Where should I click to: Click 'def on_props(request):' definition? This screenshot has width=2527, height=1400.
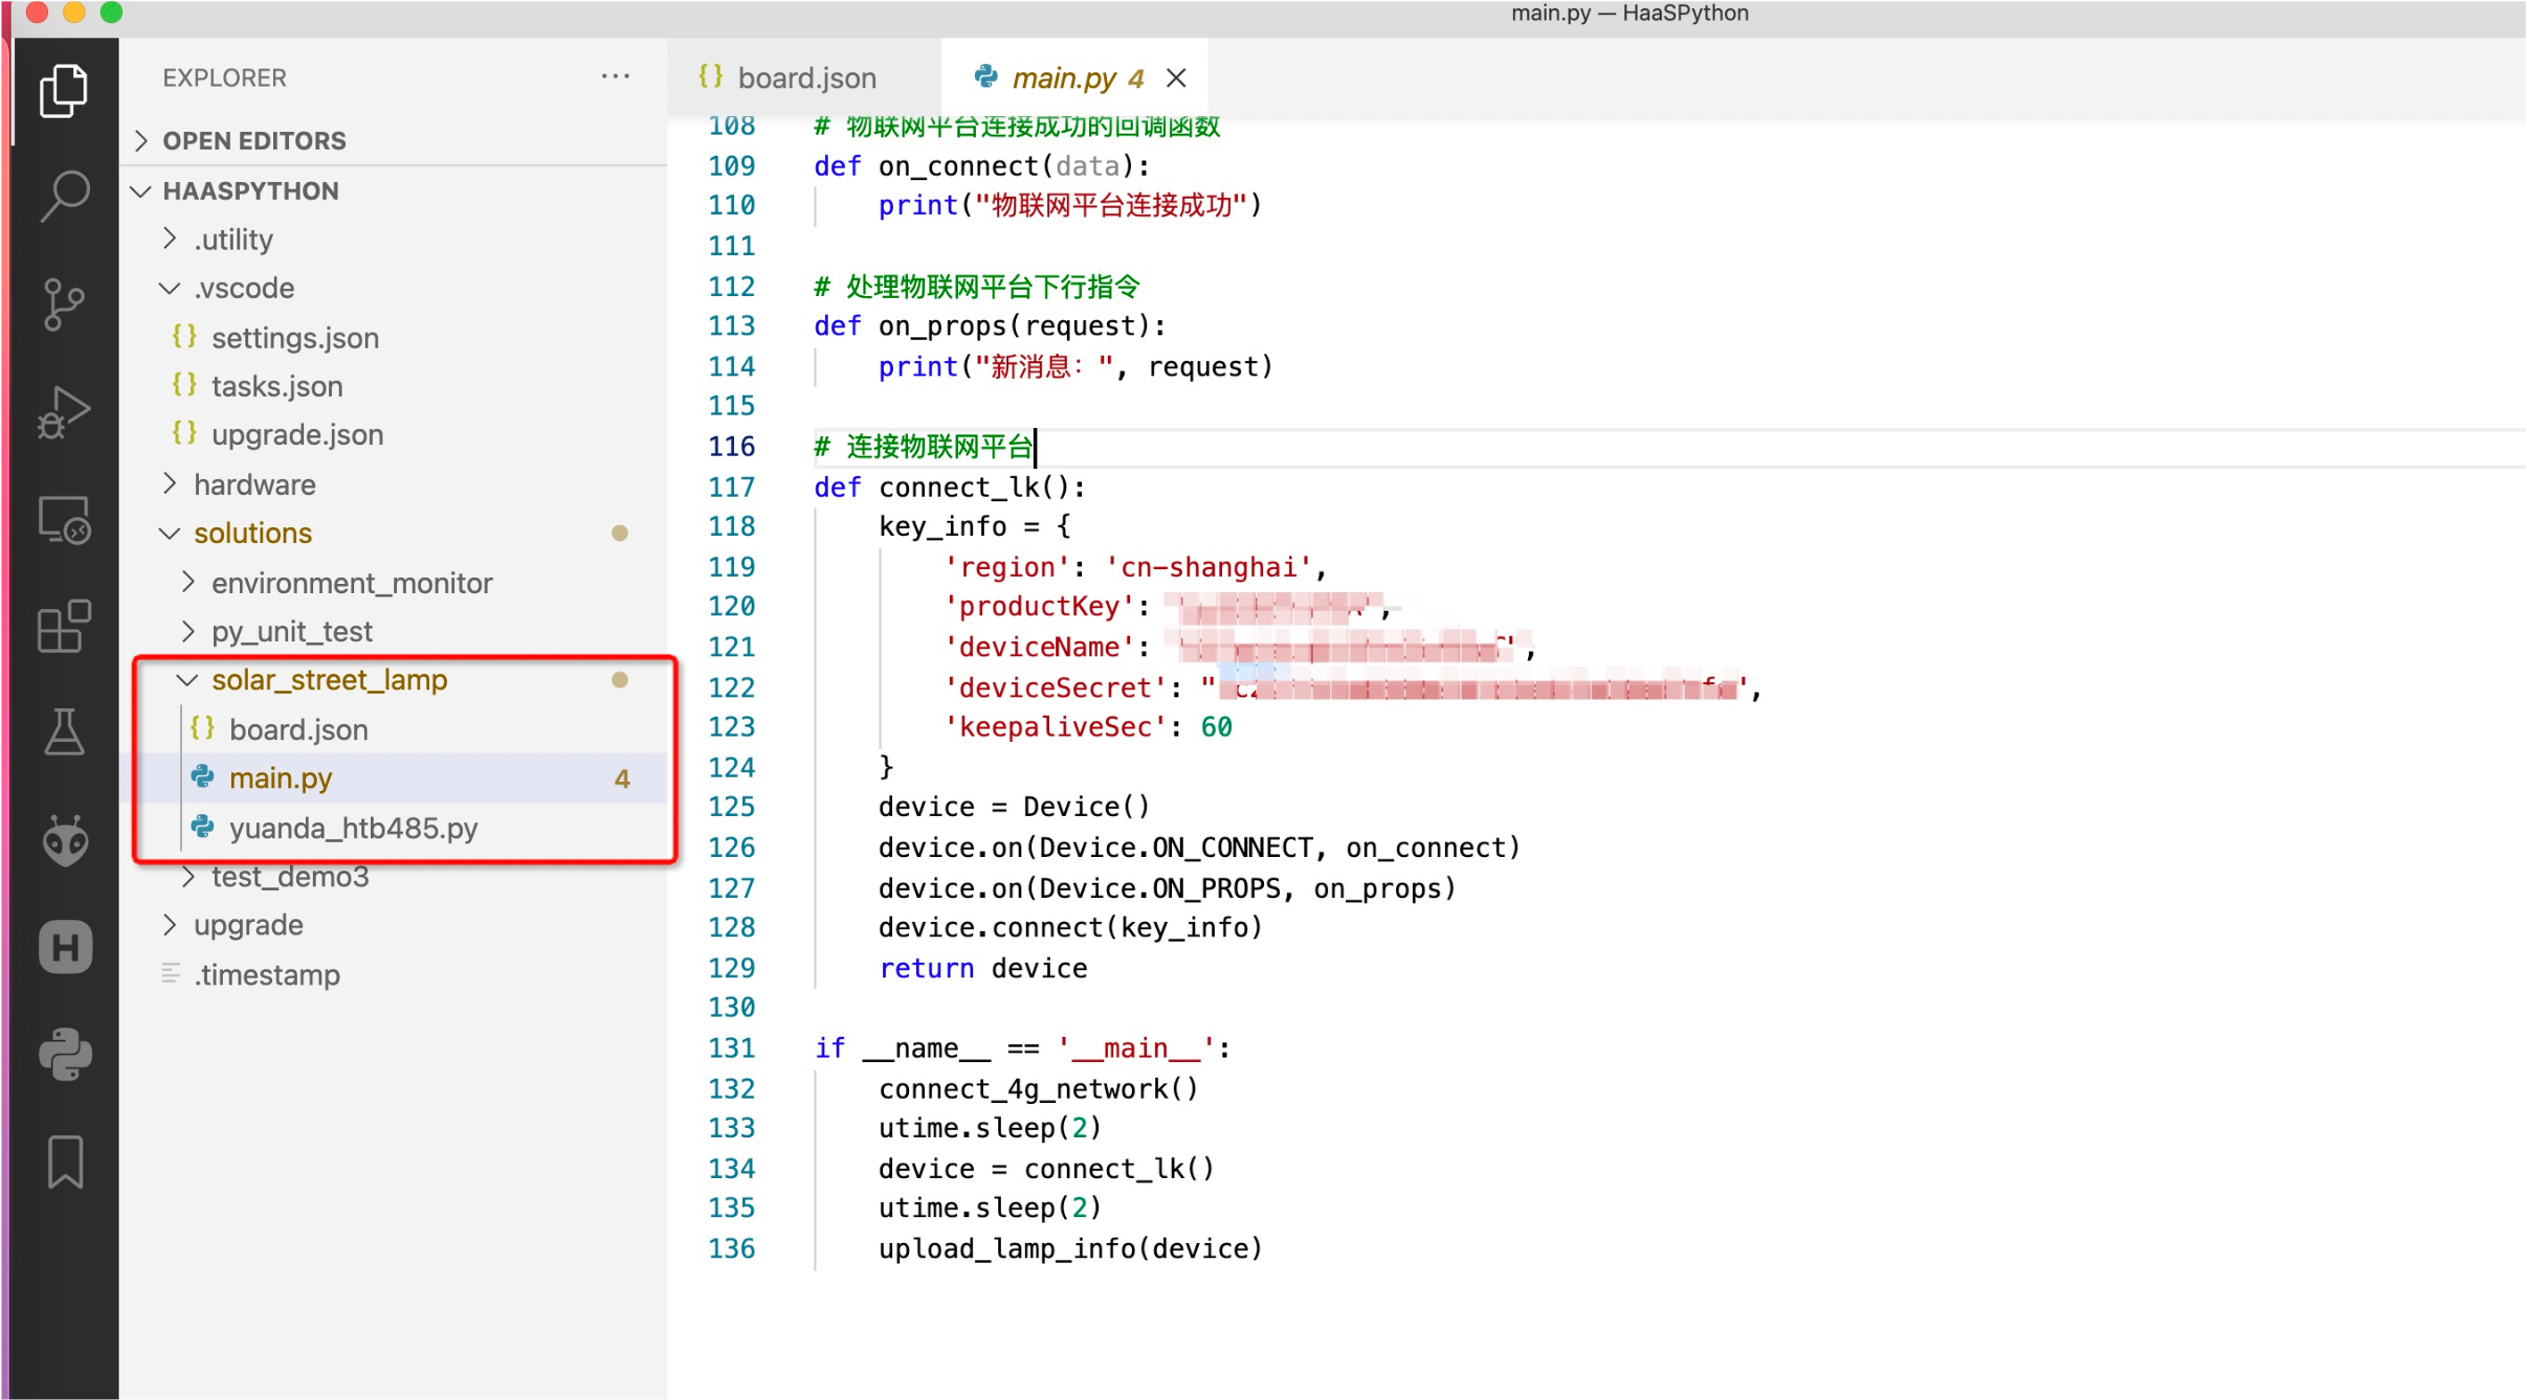click(990, 326)
